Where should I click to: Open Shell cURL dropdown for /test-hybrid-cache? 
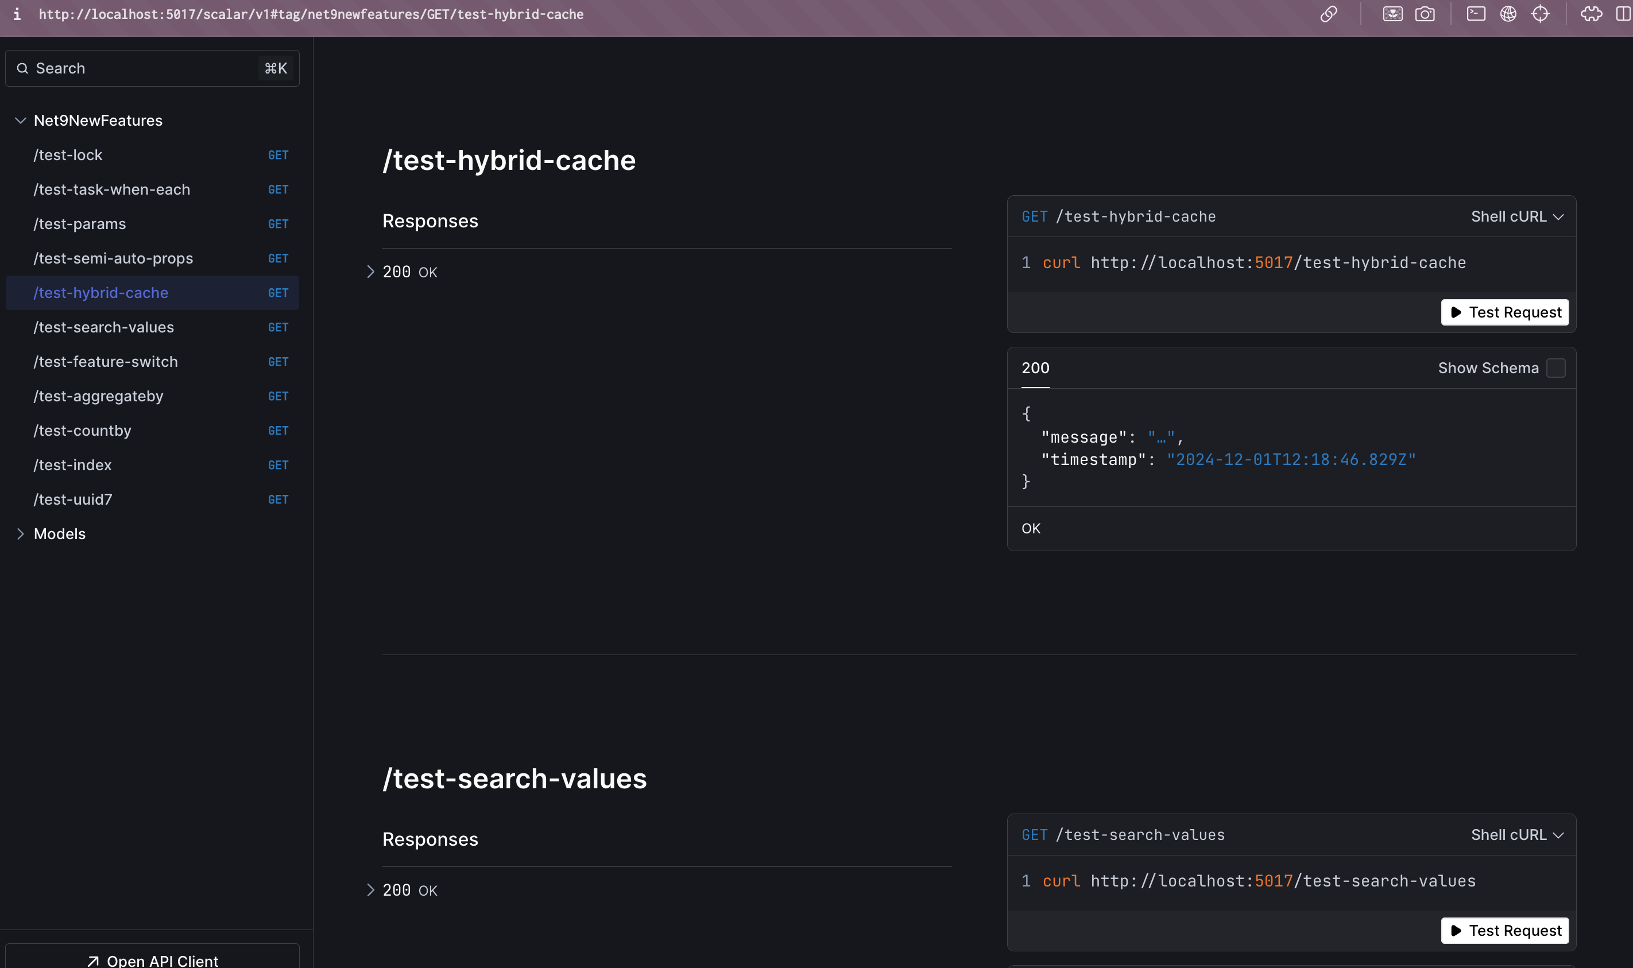(1517, 216)
